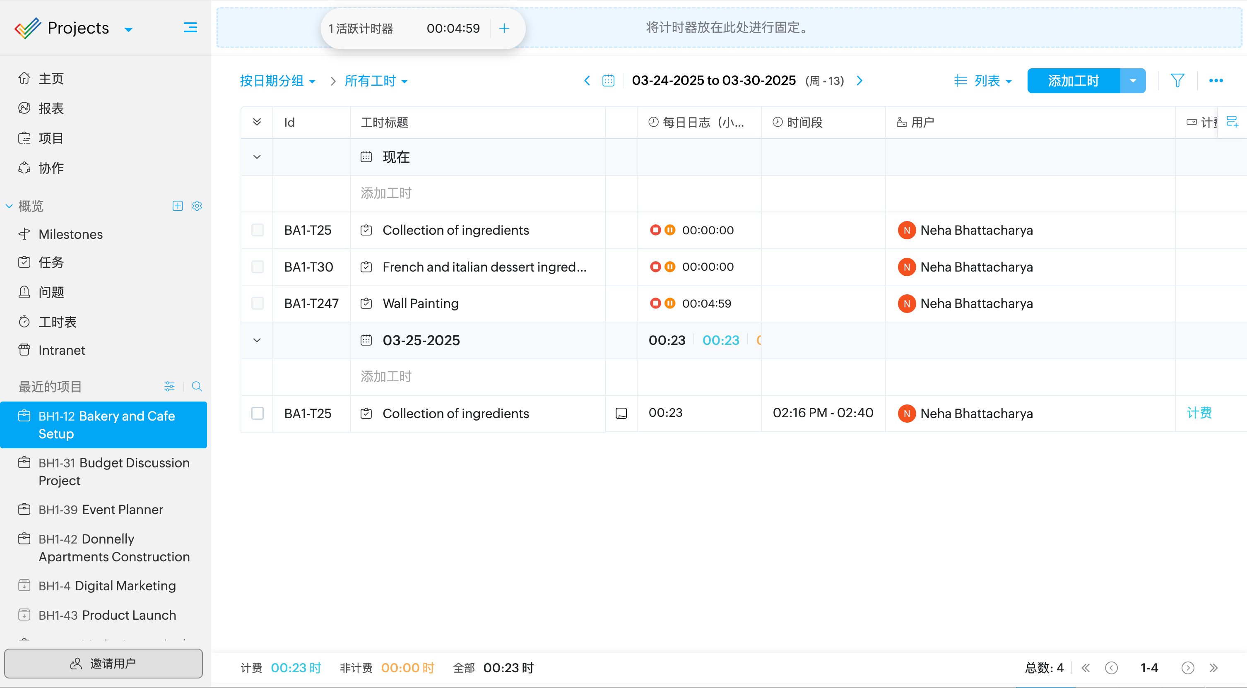This screenshot has width=1247, height=688.
Task: Search recent projects with the magnifier icon
Action: click(x=197, y=386)
